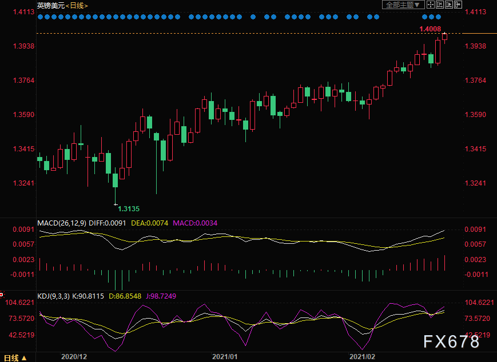Click the 2020/12 date on time axis
This screenshot has height=362, width=497.
74,356
